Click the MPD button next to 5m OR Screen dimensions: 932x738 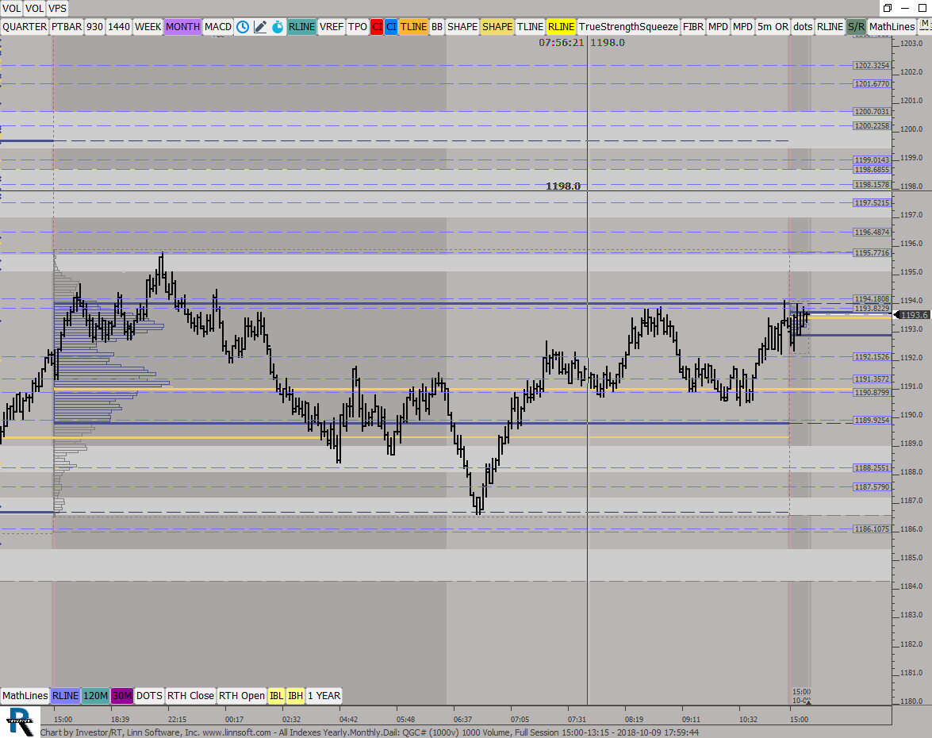pos(742,27)
